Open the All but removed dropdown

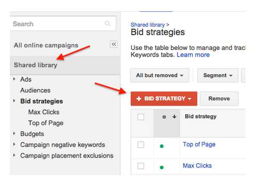coord(160,75)
